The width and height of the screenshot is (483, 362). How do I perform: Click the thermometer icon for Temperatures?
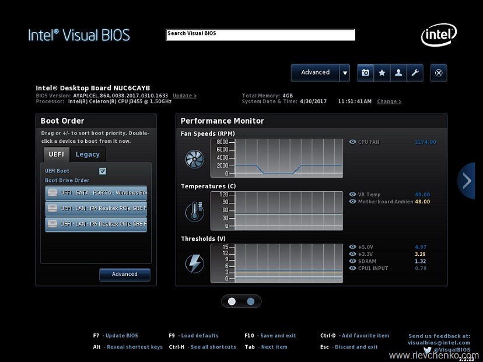pyautogui.click(x=194, y=211)
